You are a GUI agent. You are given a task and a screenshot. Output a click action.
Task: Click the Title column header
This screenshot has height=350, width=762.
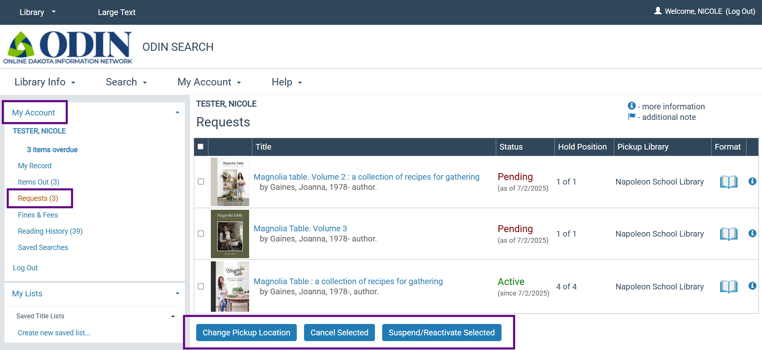click(374, 147)
